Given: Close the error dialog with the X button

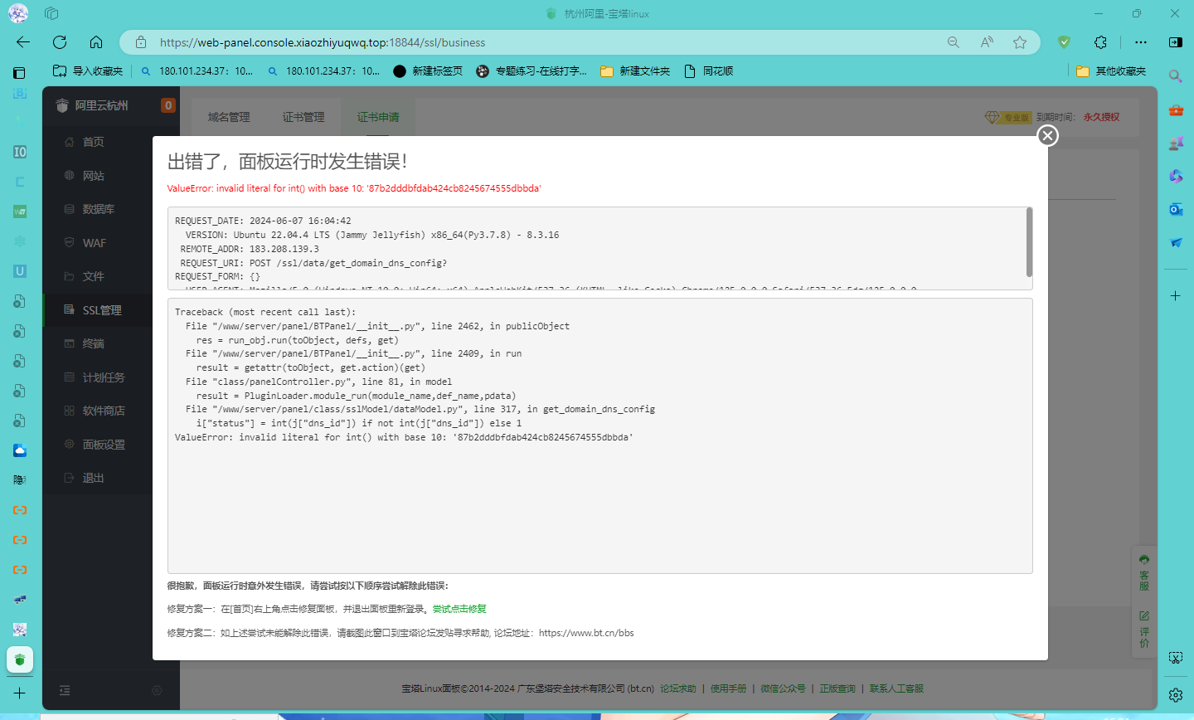Looking at the screenshot, I should pyautogui.click(x=1048, y=136).
